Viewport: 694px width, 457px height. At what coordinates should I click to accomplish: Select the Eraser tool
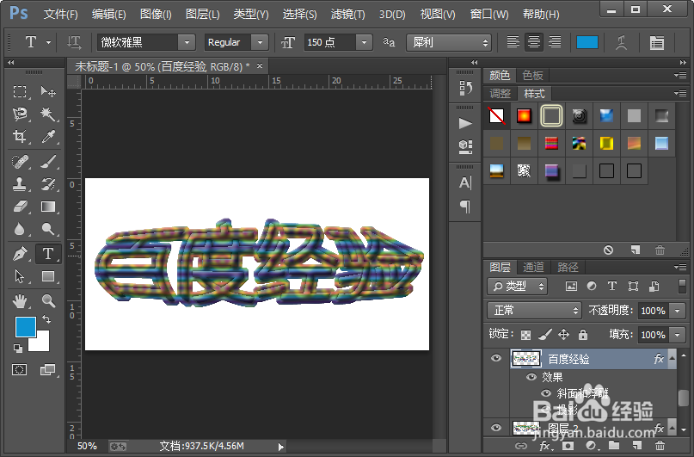point(20,207)
